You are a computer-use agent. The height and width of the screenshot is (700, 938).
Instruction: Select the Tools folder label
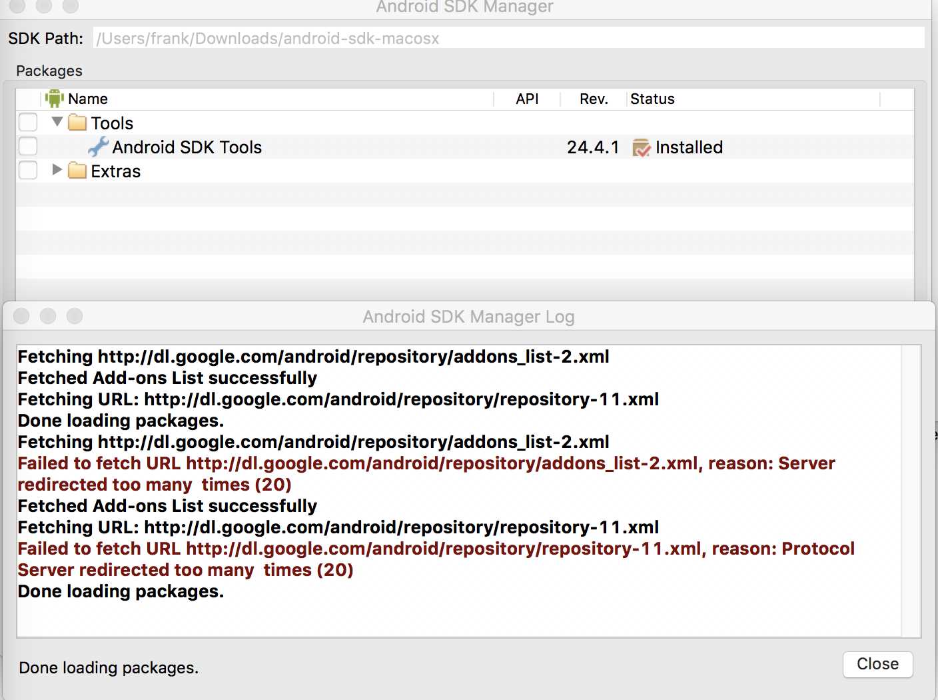pyautogui.click(x=112, y=123)
